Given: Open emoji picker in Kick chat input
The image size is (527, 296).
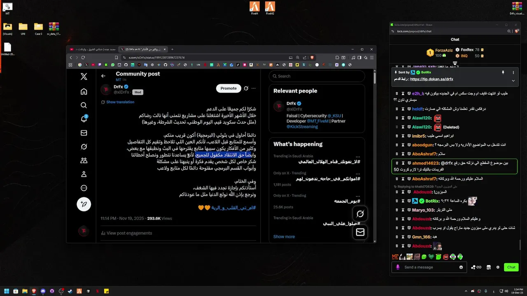Looking at the screenshot, I should point(461,267).
